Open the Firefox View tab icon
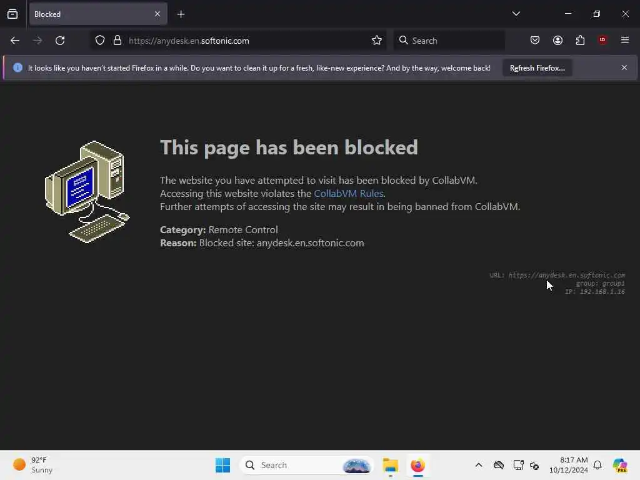The image size is (640, 480). point(12,14)
